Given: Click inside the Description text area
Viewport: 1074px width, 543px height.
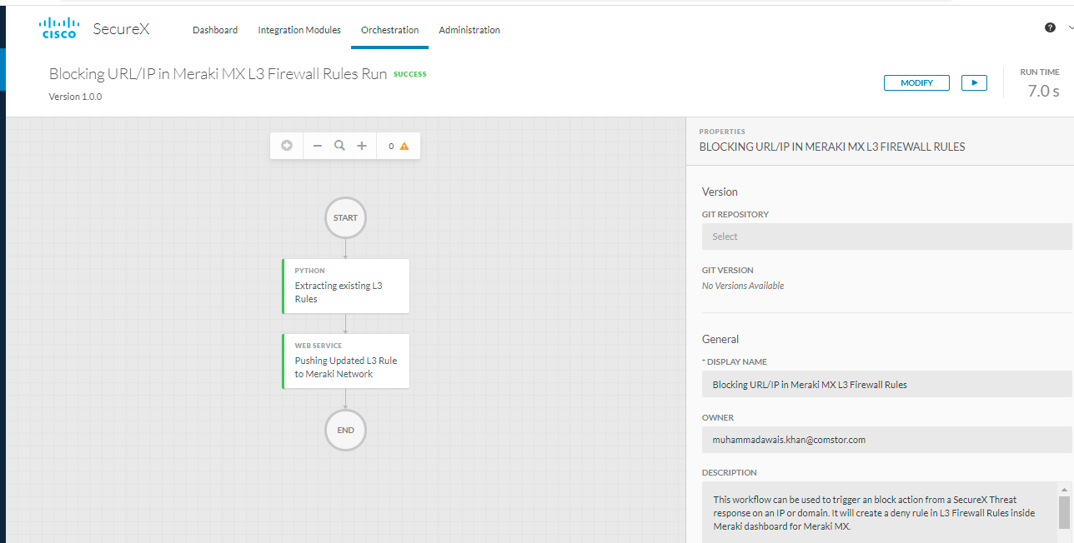Looking at the screenshot, I should (x=880, y=512).
